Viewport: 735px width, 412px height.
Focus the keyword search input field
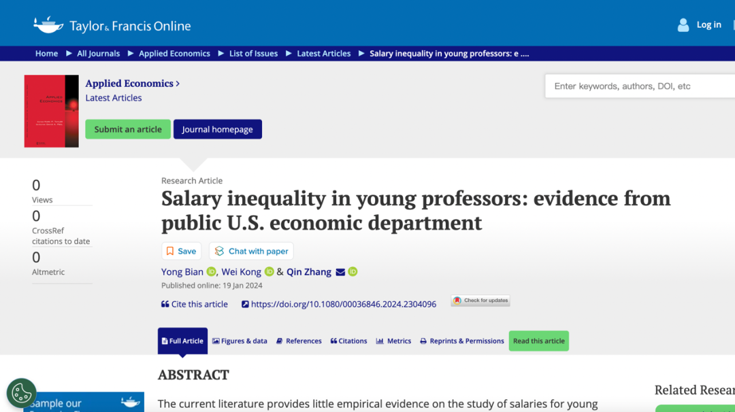click(640, 86)
